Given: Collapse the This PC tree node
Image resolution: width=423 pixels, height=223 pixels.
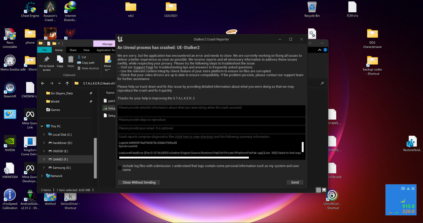Looking at the screenshot, I should click(x=42, y=126).
